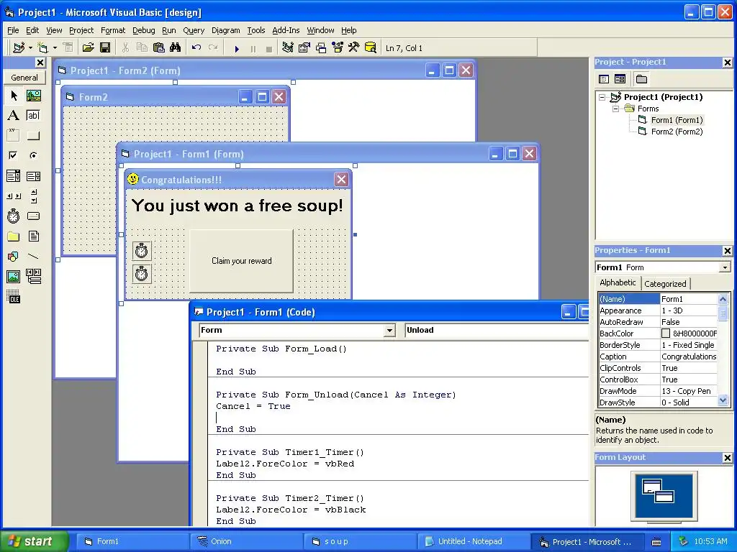This screenshot has height=552, width=737.
Task: Switch to the Onion taskbar button
Action: pyautogui.click(x=246, y=541)
